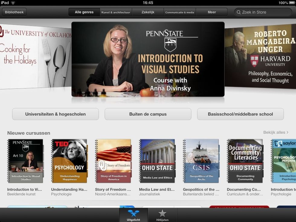Open the Penn State Art 10 course cover
The image size is (296, 222).
pyautogui.click(x=26, y=161)
